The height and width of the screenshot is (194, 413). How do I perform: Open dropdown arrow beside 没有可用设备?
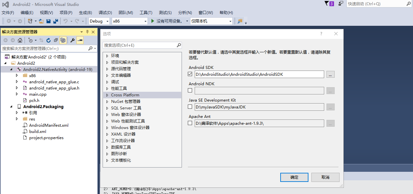[x=187, y=21]
